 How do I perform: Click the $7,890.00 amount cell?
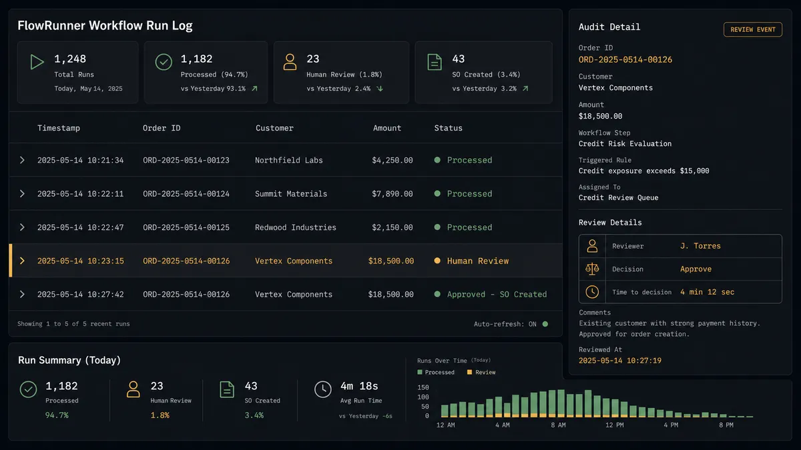click(392, 194)
